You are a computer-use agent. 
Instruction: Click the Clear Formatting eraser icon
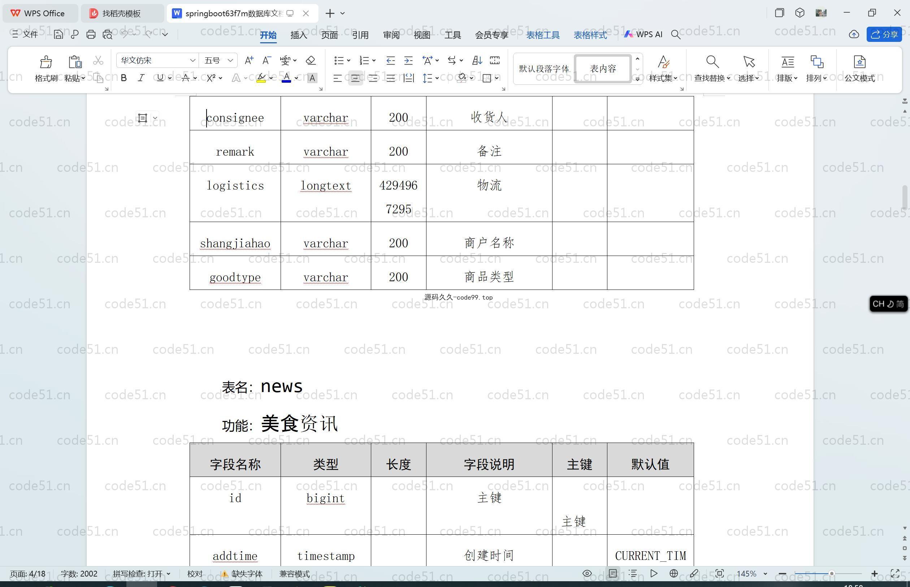(311, 60)
